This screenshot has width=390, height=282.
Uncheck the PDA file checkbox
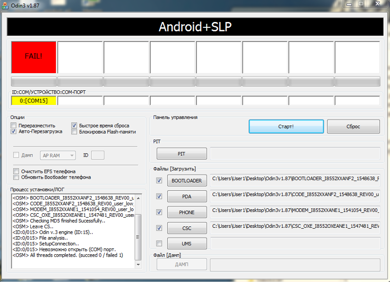click(159, 197)
